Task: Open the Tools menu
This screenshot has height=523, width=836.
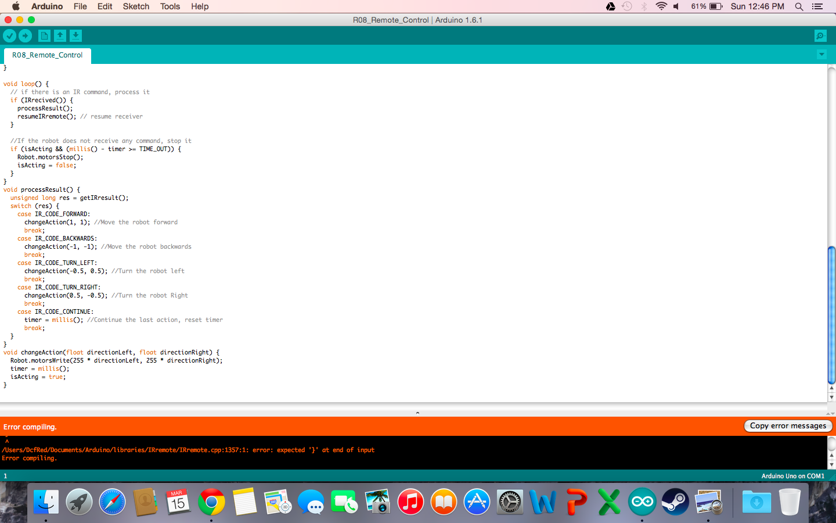Action: [x=170, y=6]
